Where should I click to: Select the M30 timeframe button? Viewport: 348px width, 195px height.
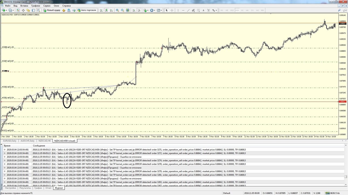[x=237, y=10]
